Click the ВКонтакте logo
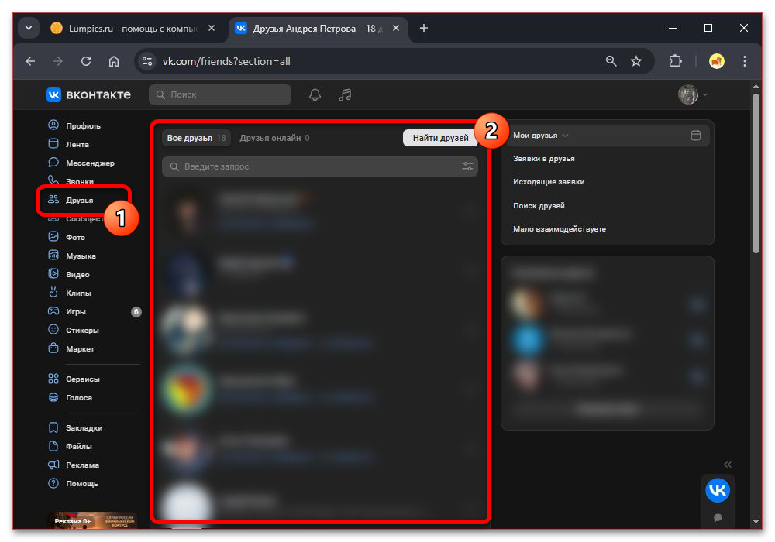775x542 pixels. pyautogui.click(x=89, y=94)
